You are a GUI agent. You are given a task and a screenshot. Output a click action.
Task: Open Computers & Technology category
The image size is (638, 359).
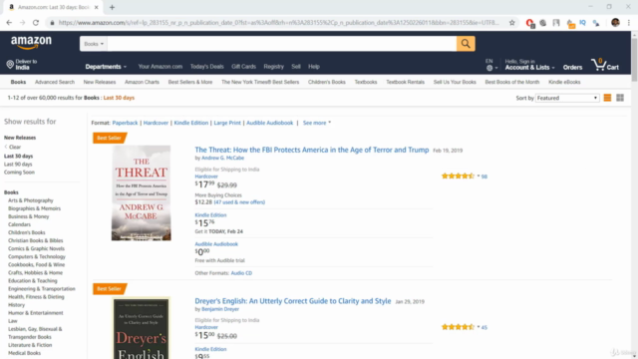tap(37, 256)
